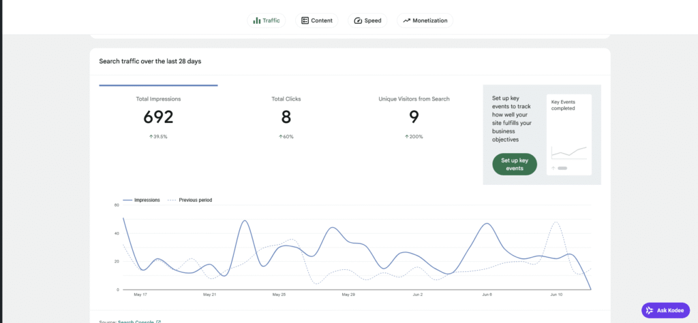Select the Total Clicks metric
The height and width of the screenshot is (323, 698).
coord(286,118)
